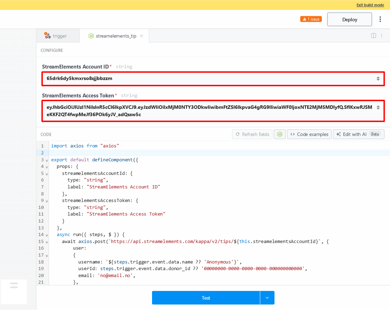The image size is (390, 310).
Task: Click empty code line 2
Action: click(219, 153)
